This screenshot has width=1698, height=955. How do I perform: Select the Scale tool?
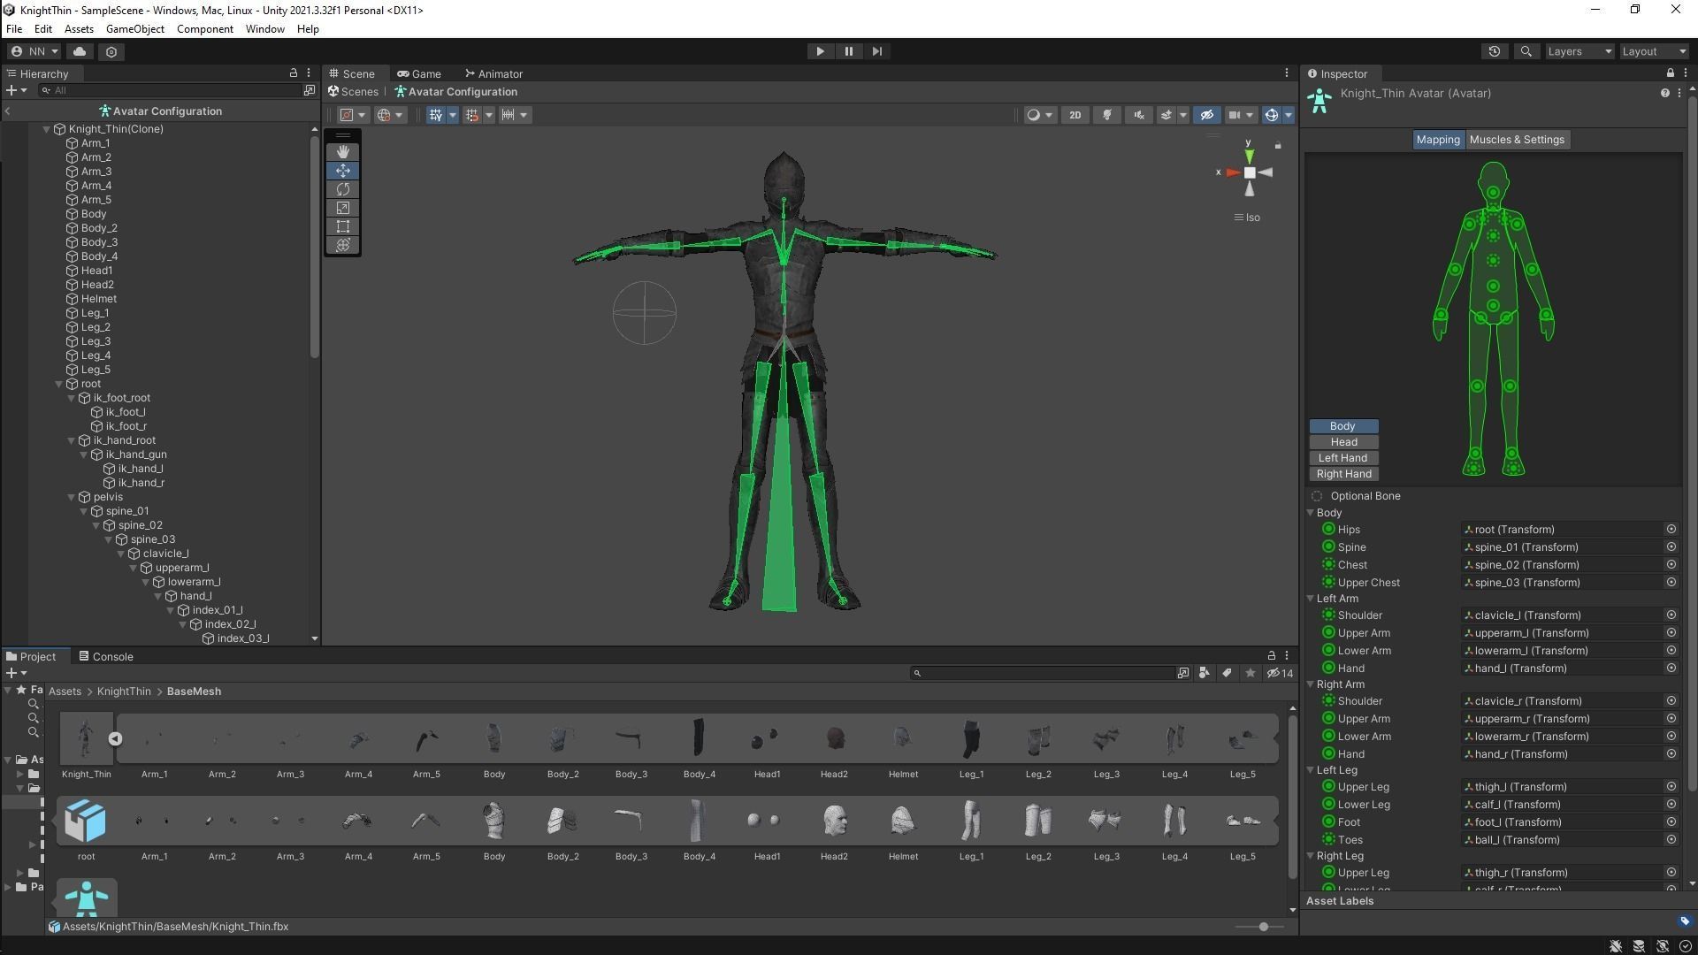(x=343, y=208)
